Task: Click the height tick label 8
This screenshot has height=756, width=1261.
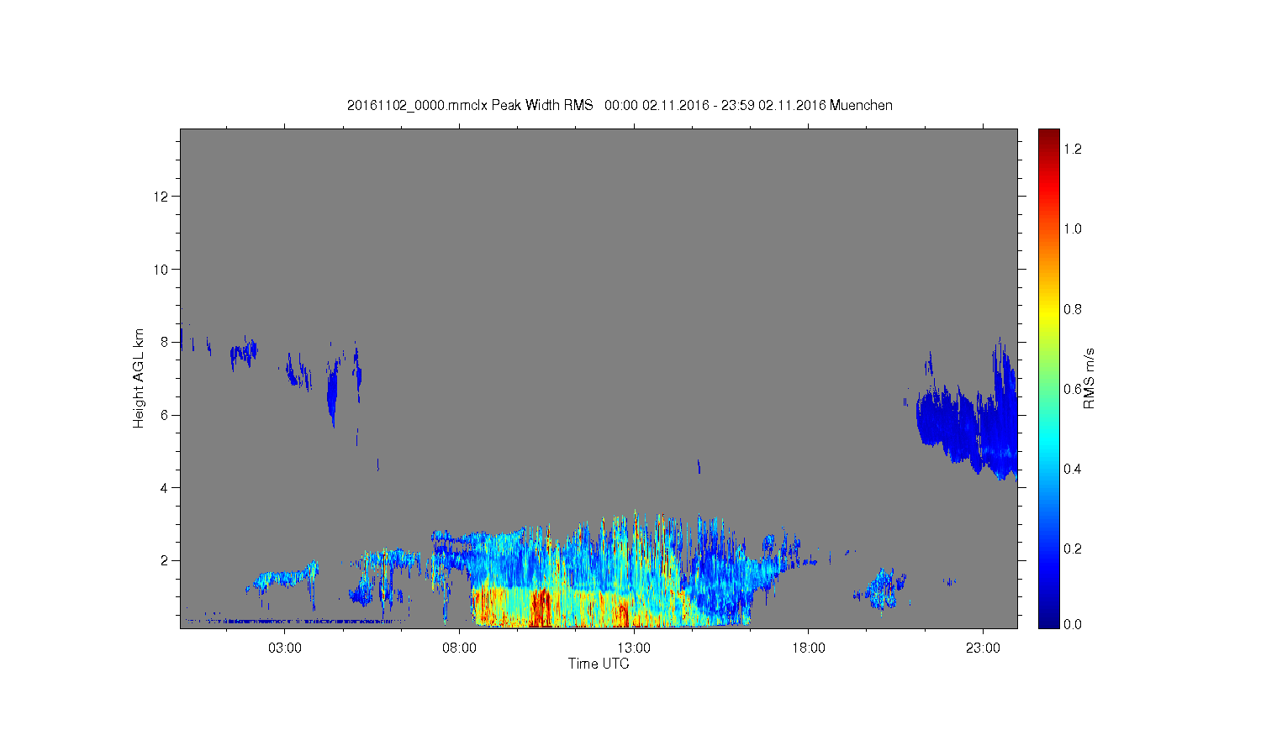Action: coord(166,342)
